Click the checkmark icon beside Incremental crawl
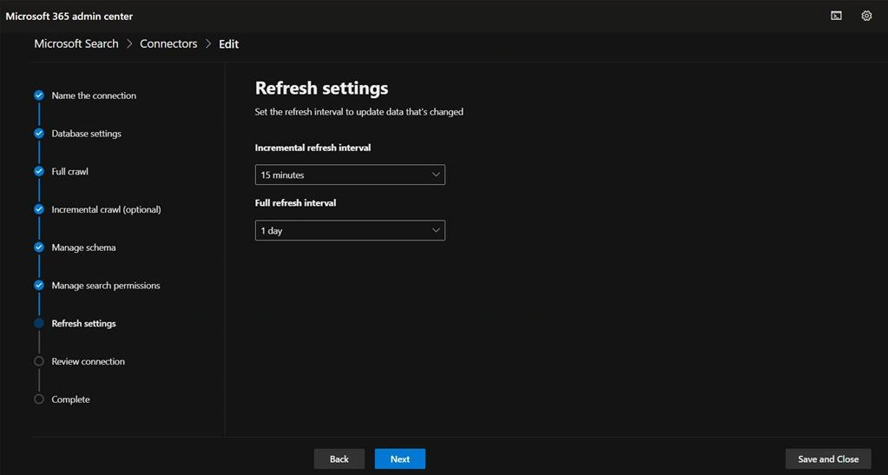Image resolution: width=888 pixels, height=475 pixels. coord(39,209)
